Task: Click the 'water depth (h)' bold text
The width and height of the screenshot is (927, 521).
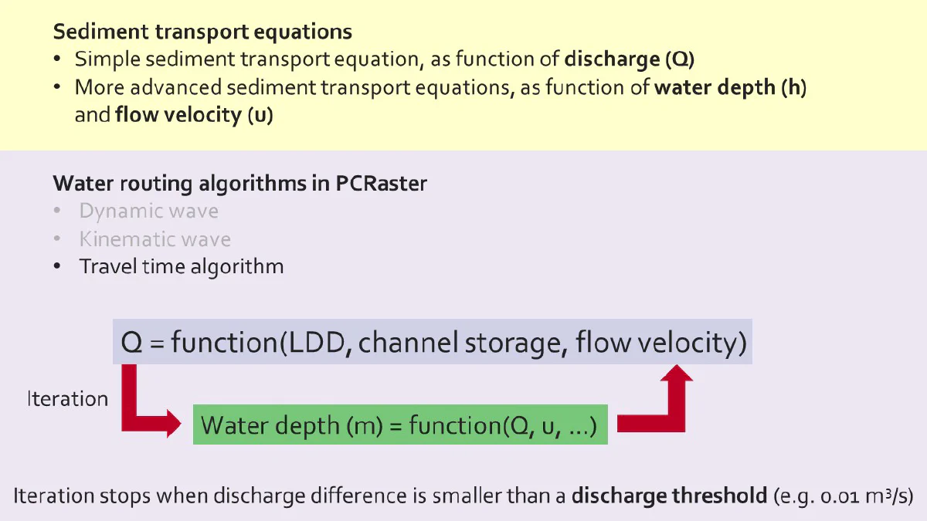Action: point(730,87)
